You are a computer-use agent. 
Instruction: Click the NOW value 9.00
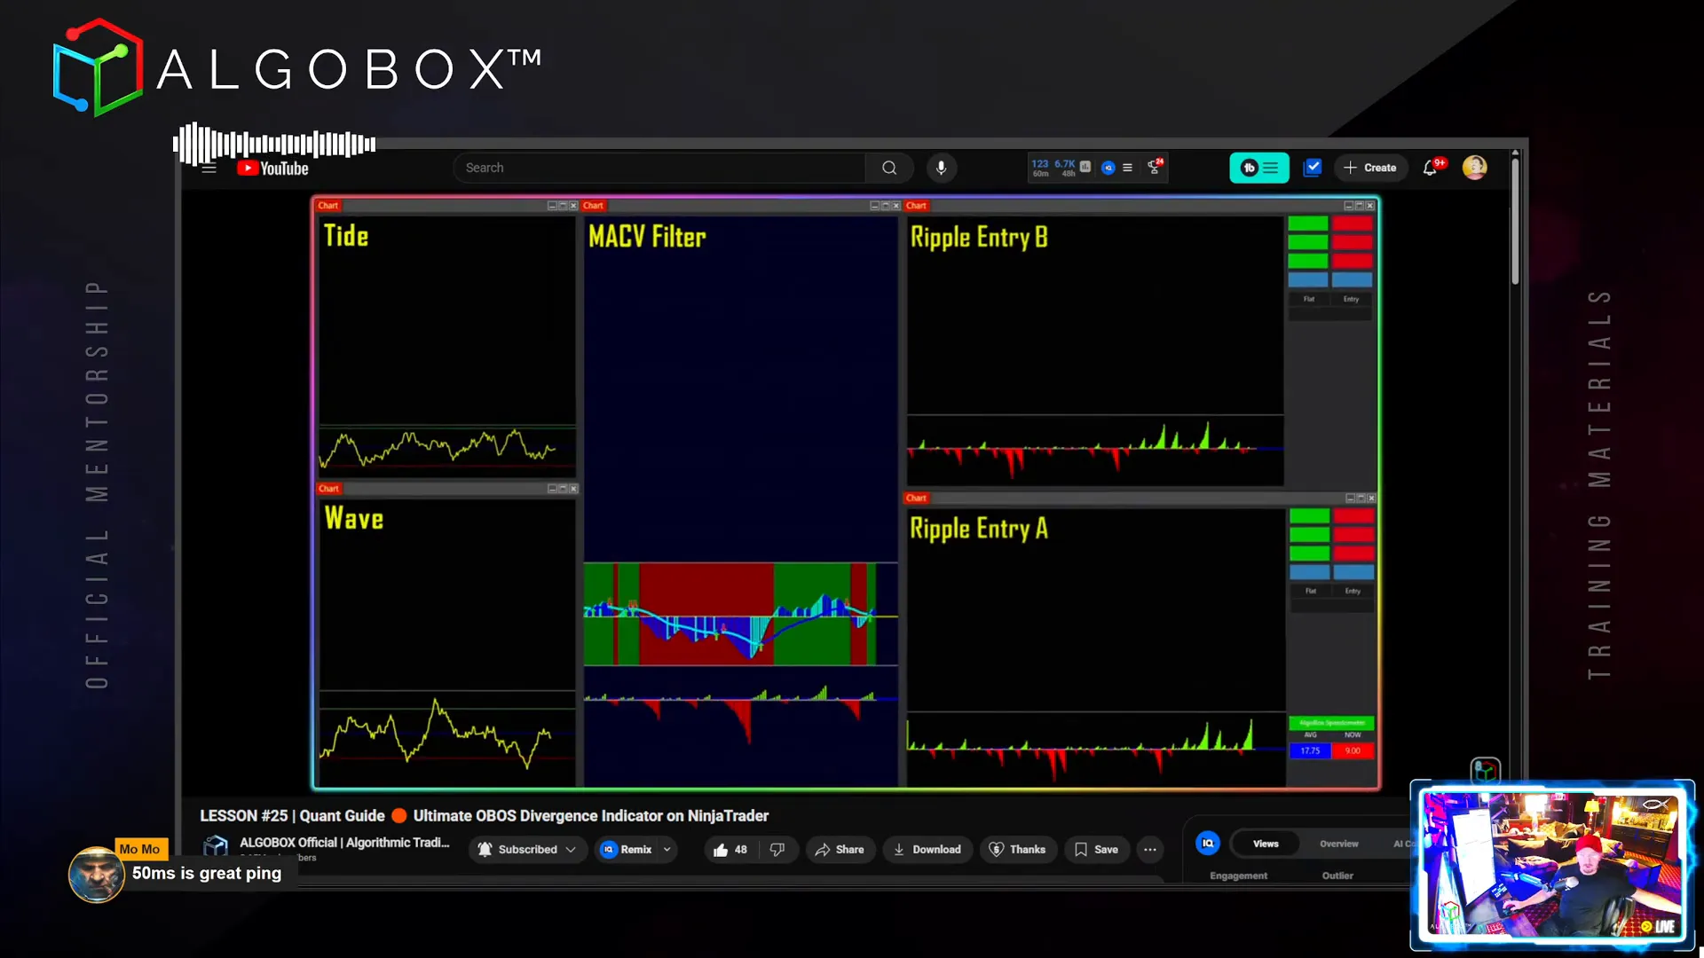pos(1353,750)
